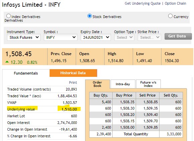The image size is (194, 141).
Task: Click the Sell Price column header
Action: point(147,95)
